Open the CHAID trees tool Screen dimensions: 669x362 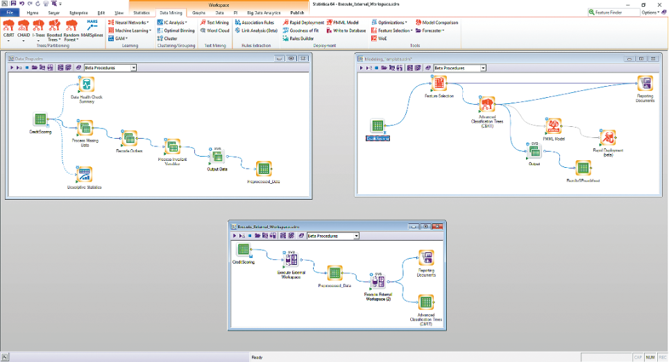click(x=24, y=30)
